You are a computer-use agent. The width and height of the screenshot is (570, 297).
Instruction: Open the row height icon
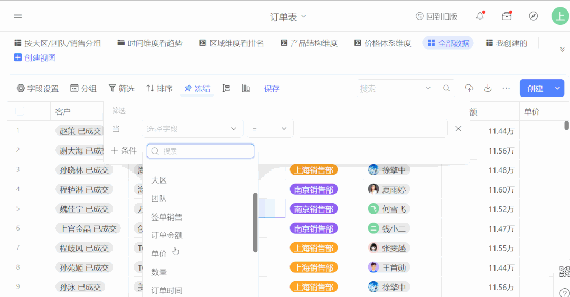[x=226, y=88]
